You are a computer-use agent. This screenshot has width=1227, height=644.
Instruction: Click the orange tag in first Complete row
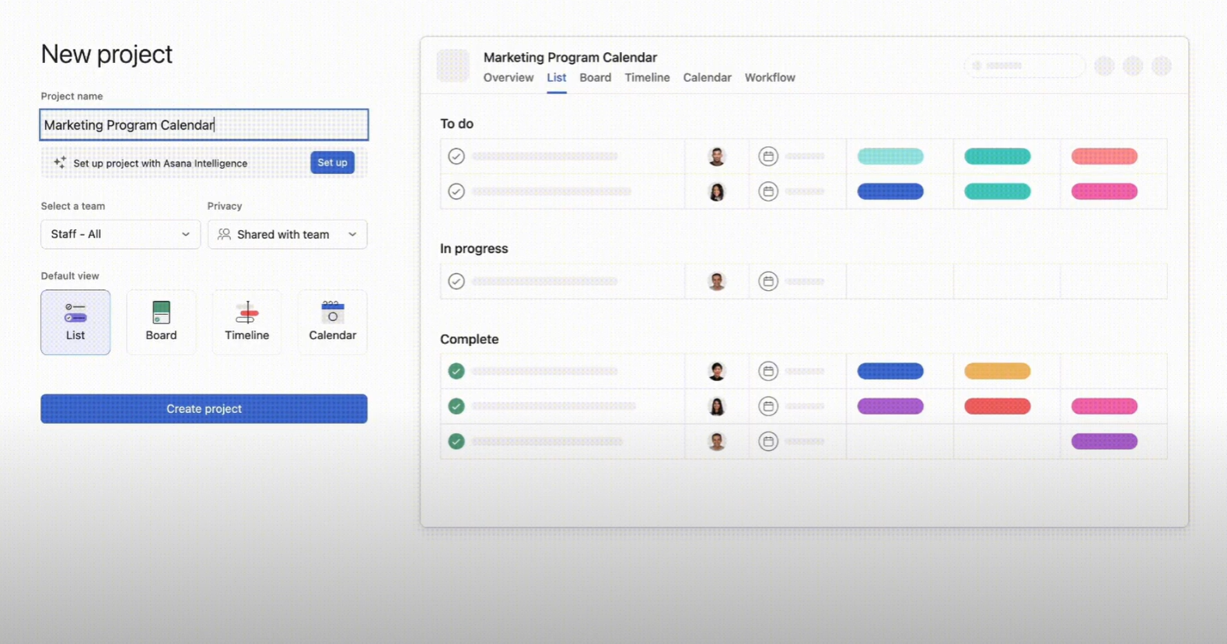click(x=998, y=371)
